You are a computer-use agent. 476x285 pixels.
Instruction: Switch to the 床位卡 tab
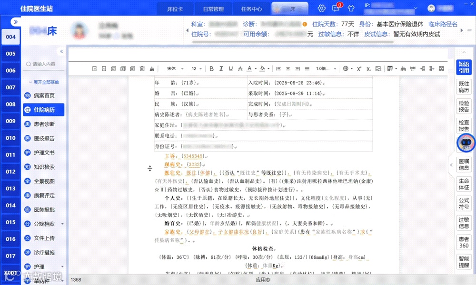pos(175,9)
